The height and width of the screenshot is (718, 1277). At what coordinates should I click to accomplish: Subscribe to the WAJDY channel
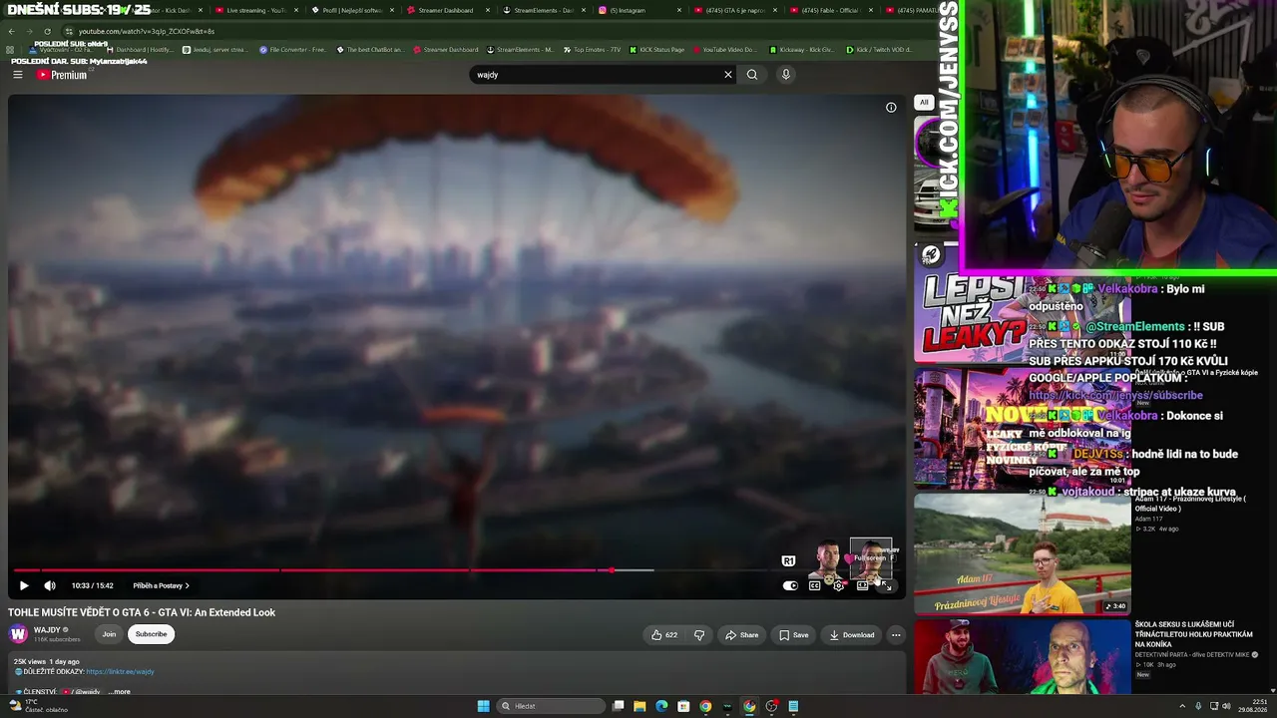point(152,634)
